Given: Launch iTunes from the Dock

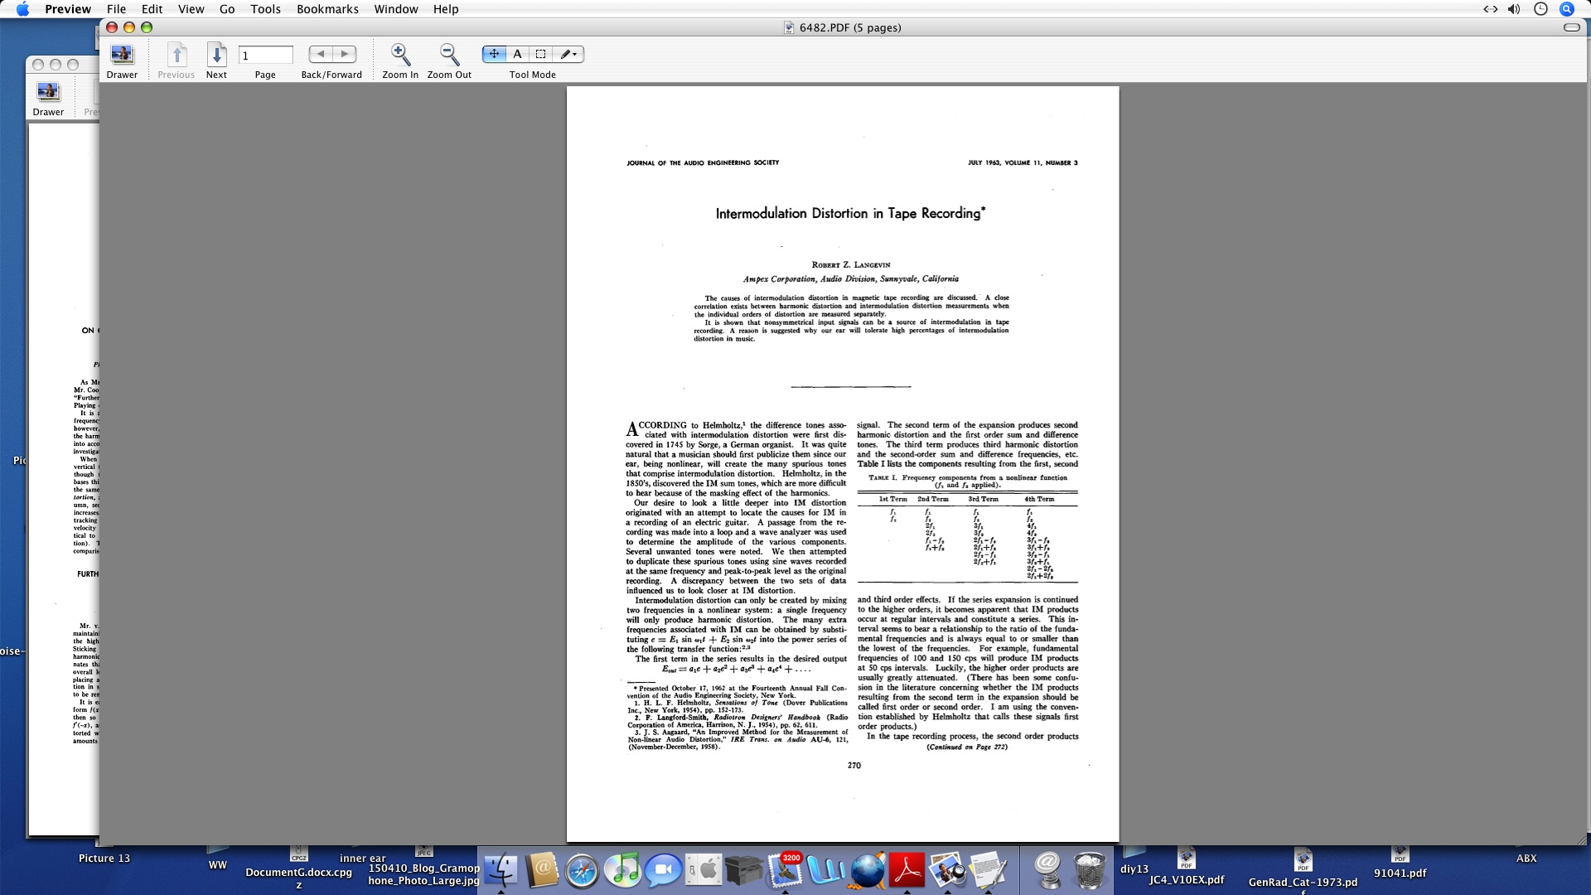Looking at the screenshot, I should (x=623, y=870).
